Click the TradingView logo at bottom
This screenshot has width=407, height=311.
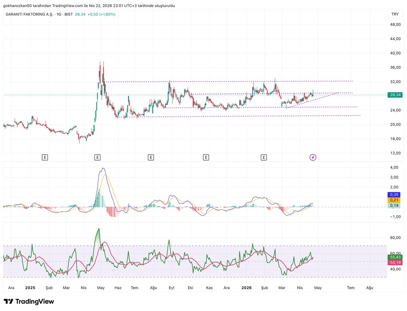[x=29, y=301]
